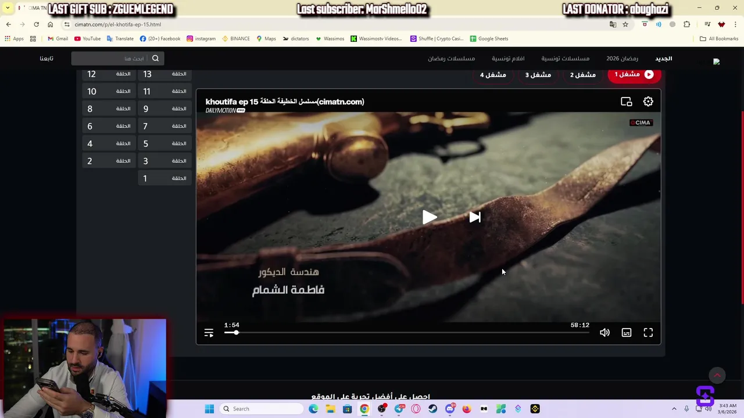Open the Windows Start menu
Image resolution: width=744 pixels, height=418 pixels.
click(209, 409)
